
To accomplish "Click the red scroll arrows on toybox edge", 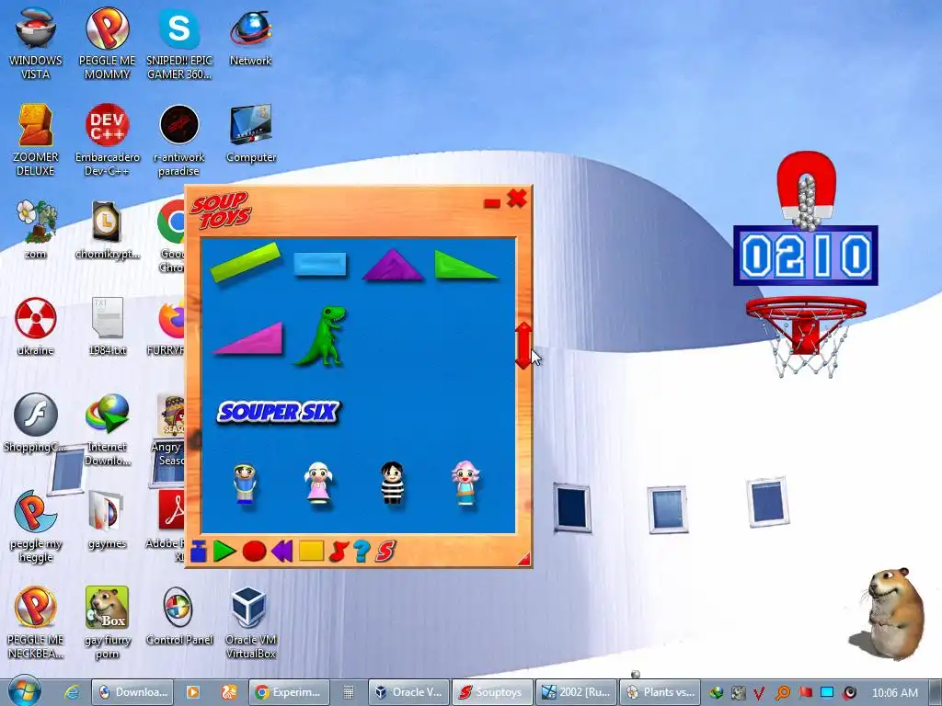I will tap(523, 346).
